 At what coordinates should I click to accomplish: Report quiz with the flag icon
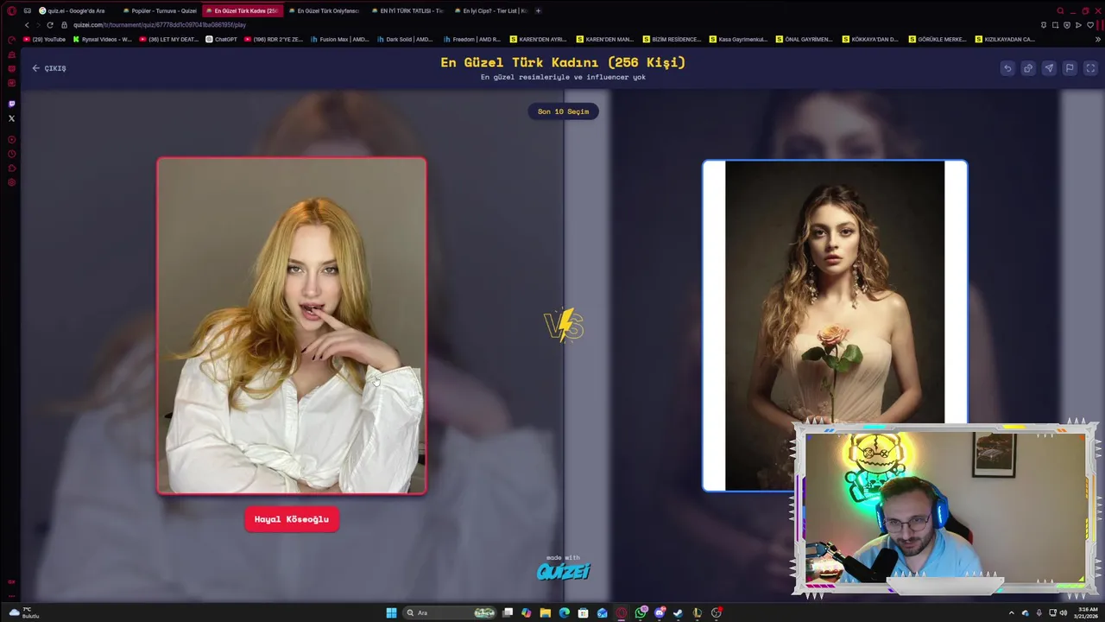(1070, 68)
